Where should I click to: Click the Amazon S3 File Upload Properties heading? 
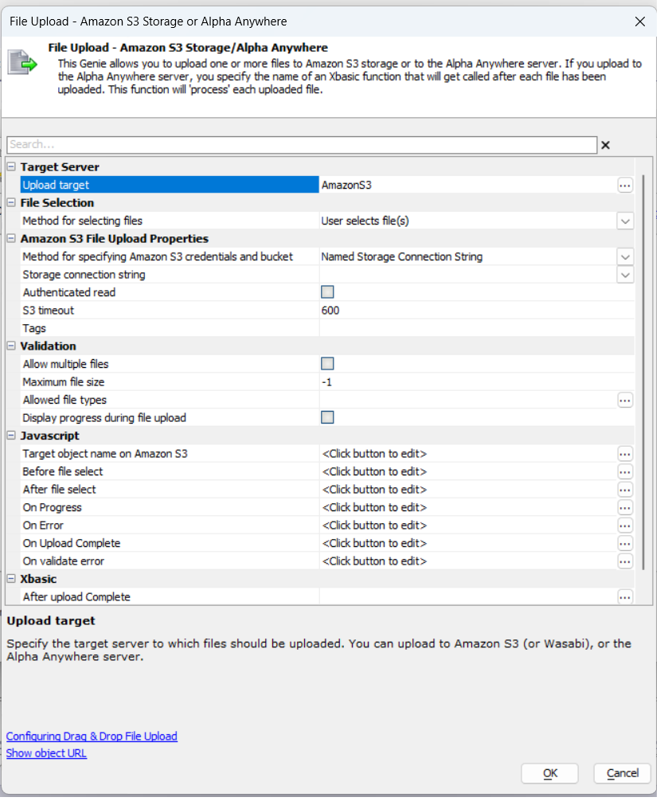[x=115, y=239]
